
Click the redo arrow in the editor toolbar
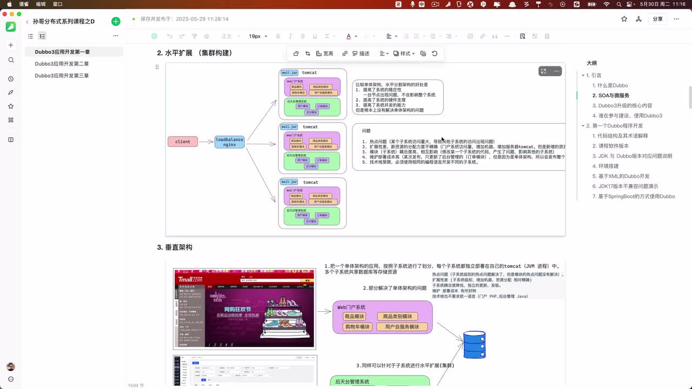coord(182,36)
